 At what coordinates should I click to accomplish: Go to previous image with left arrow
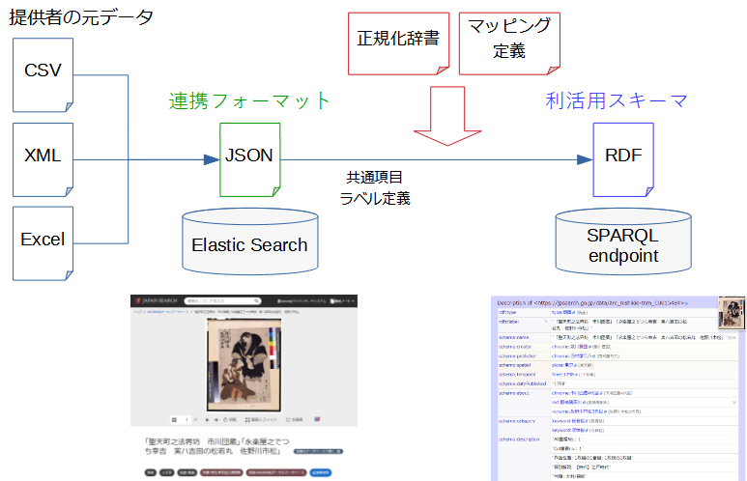207,419
